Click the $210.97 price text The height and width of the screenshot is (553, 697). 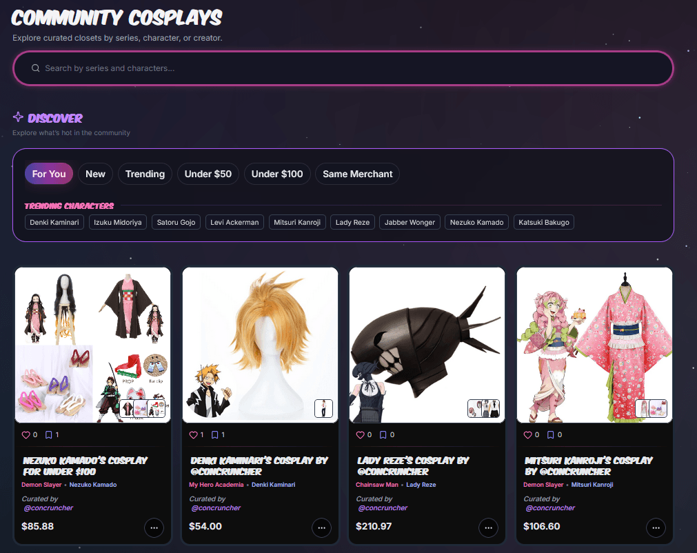pos(374,526)
